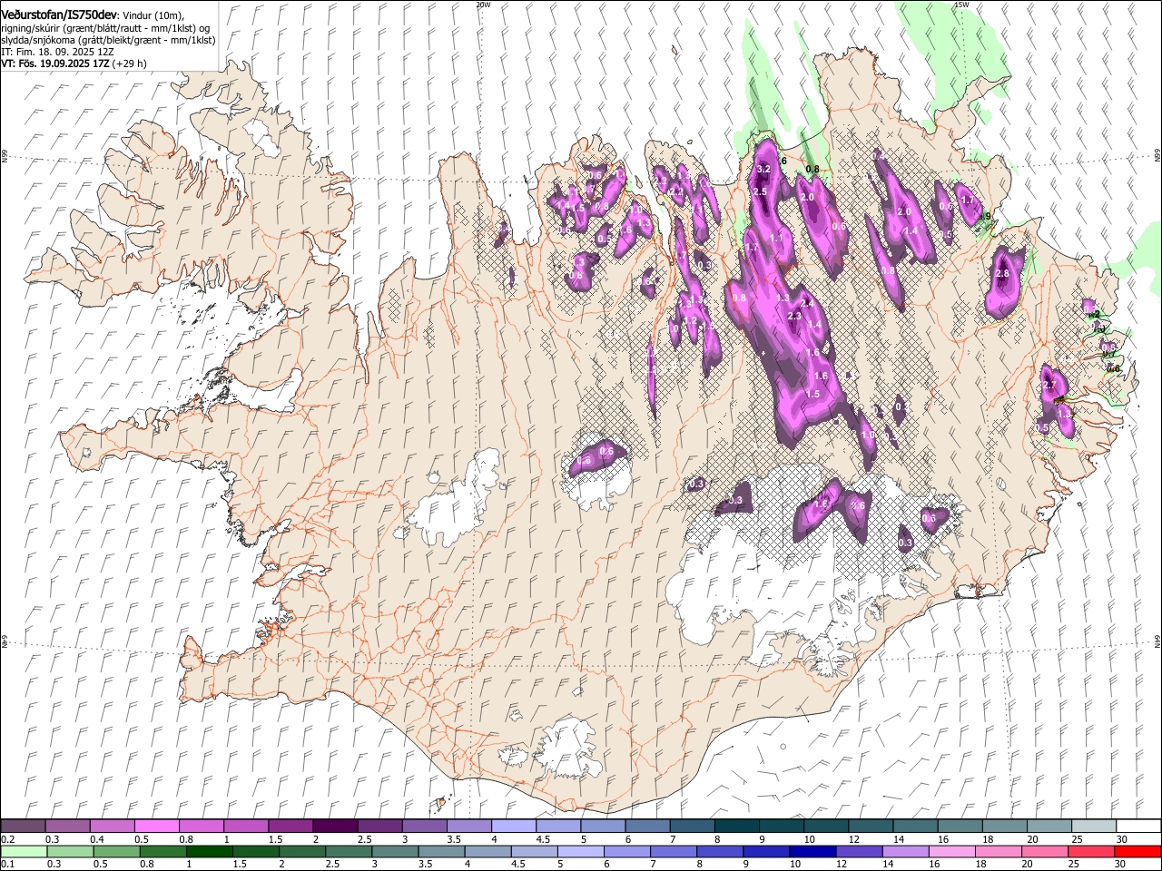Pick the dark blue 10 swatch in lower row
This screenshot has height=871, width=1162.
[812, 851]
